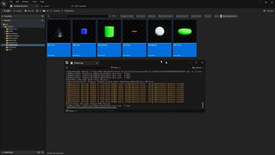
Task: Close the Output Log tab
Action: pos(97,63)
